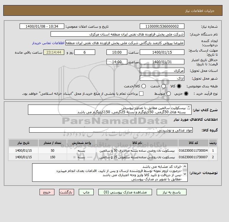Click the ردیف column header
This screenshot has width=229, height=222.
click(213, 143)
